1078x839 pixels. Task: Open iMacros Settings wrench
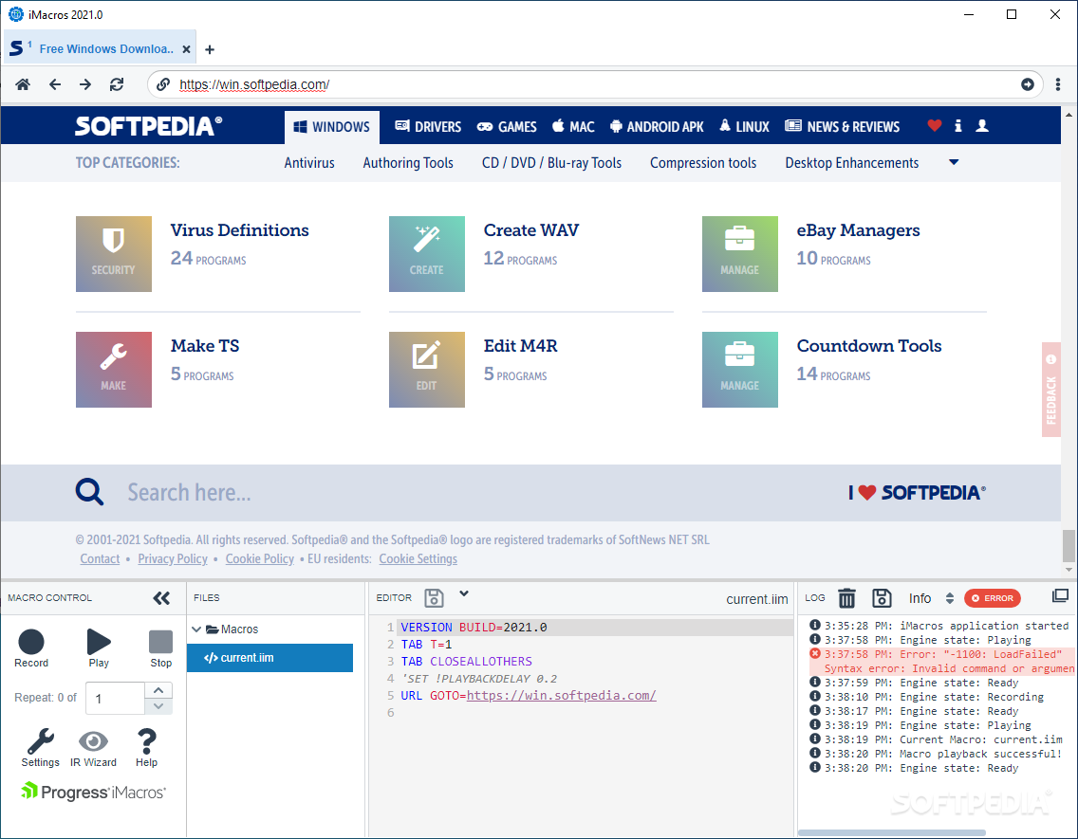pyautogui.click(x=40, y=748)
